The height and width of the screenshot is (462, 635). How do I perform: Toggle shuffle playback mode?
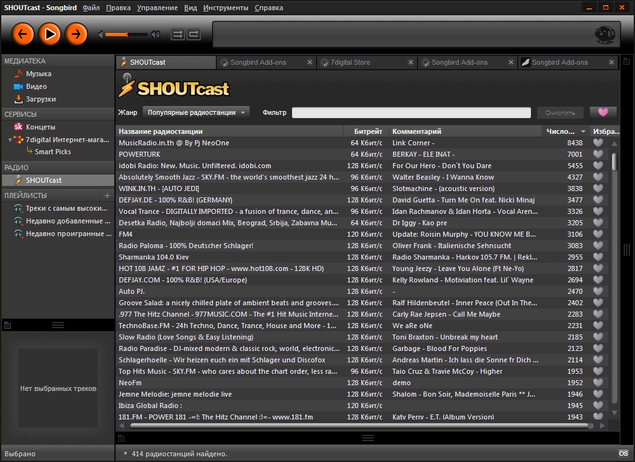177,34
